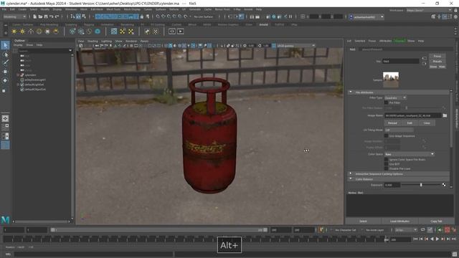Screen dimensions: 459x258
Task: Click the Focus button in Attribute Editor
Action: tap(437, 56)
